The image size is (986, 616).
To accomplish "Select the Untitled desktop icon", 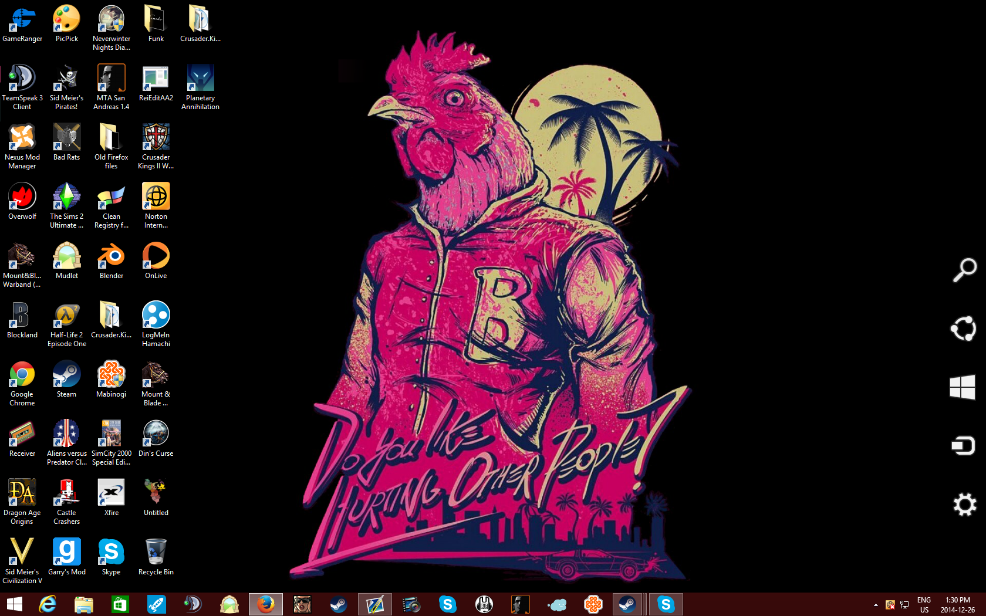I will [156, 498].
